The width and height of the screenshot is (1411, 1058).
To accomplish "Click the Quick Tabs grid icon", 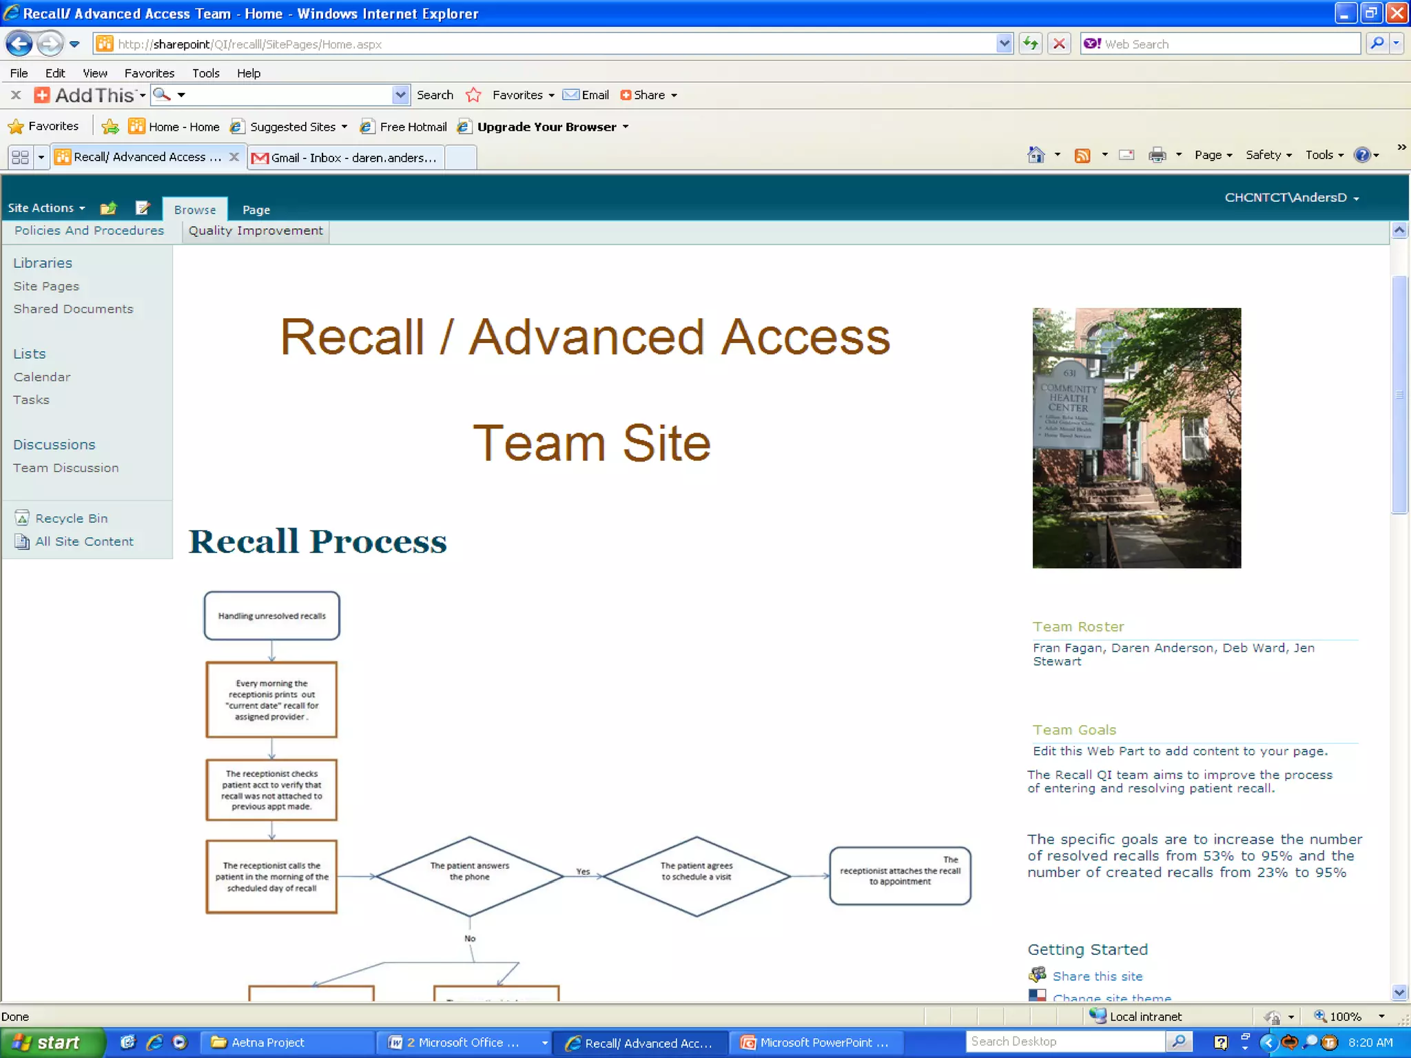I will click(x=21, y=158).
